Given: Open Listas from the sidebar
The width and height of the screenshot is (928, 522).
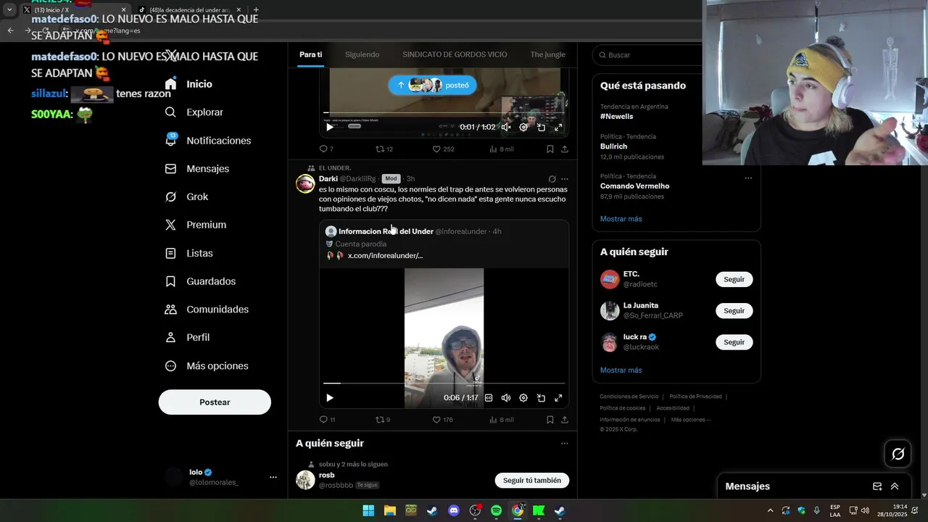Looking at the screenshot, I should (188, 253).
